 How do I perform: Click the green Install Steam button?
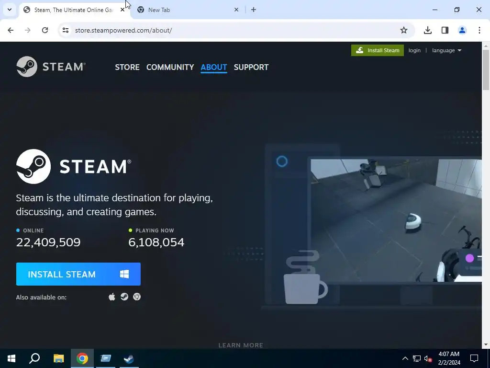point(377,50)
